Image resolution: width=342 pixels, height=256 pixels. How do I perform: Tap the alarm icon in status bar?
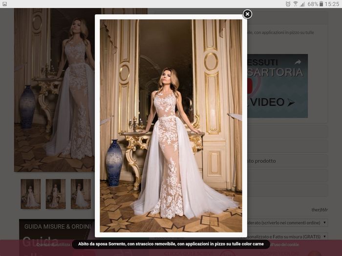[288, 4]
